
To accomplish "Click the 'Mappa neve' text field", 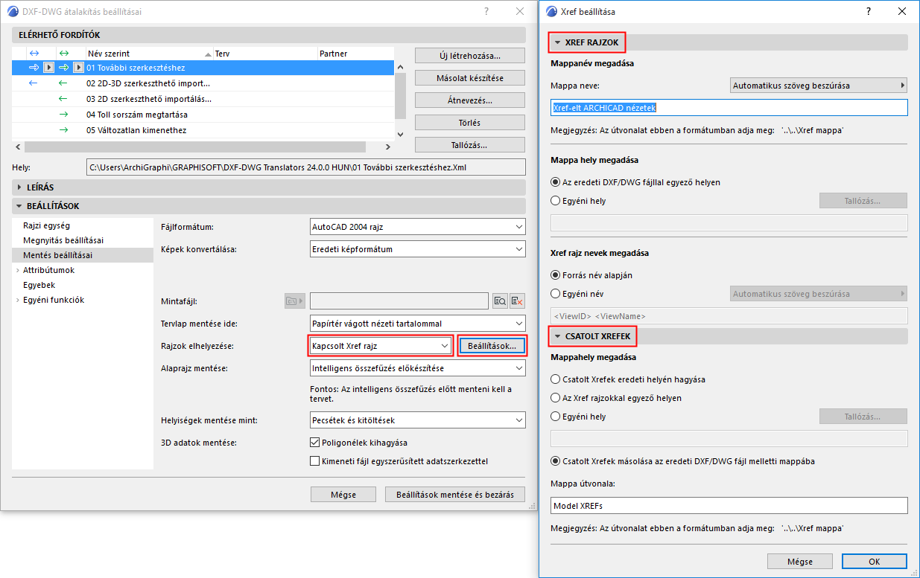I will (729, 108).
